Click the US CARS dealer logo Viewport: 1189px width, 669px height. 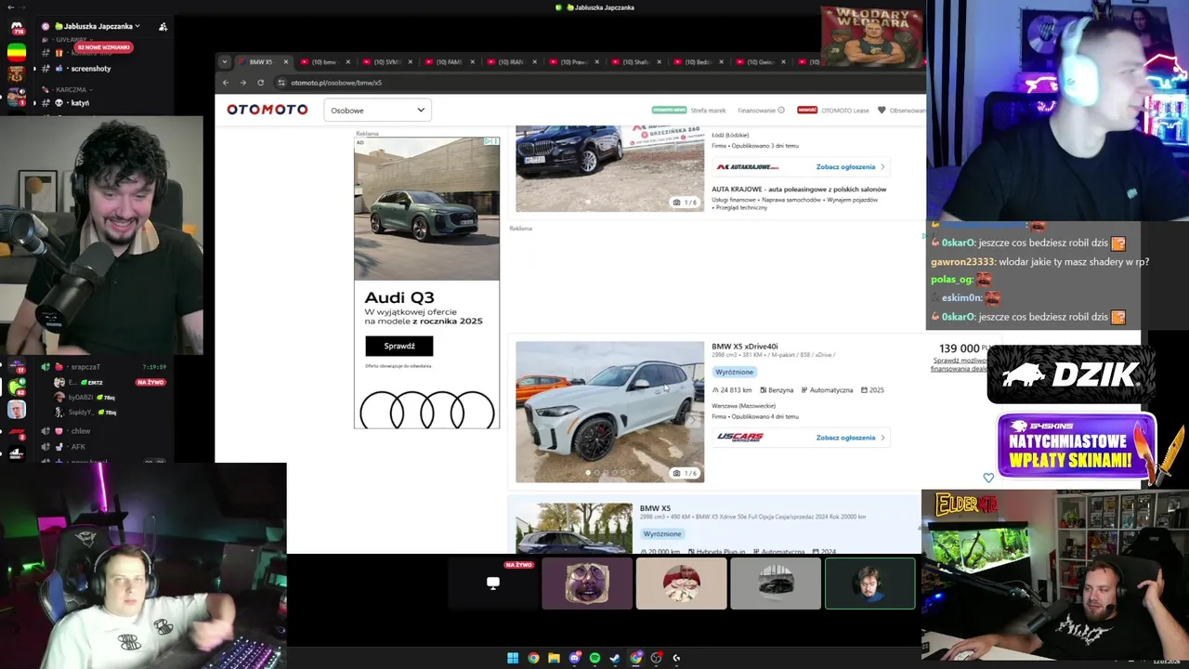point(740,438)
